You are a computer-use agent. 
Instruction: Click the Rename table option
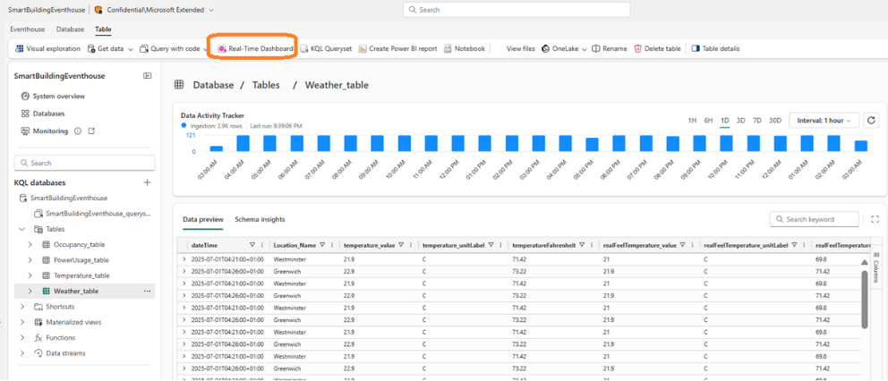(610, 48)
